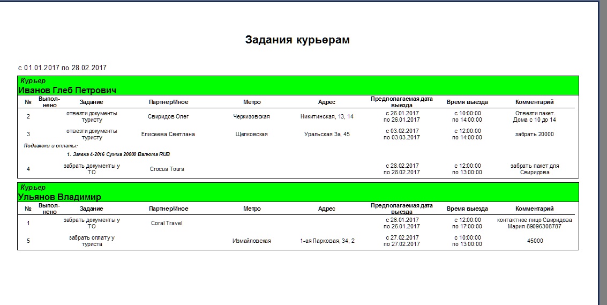This screenshot has width=607, height=305.
Task: Click comment "Отвезти пакет. Дома с 10 до 14"
Action: click(x=534, y=117)
